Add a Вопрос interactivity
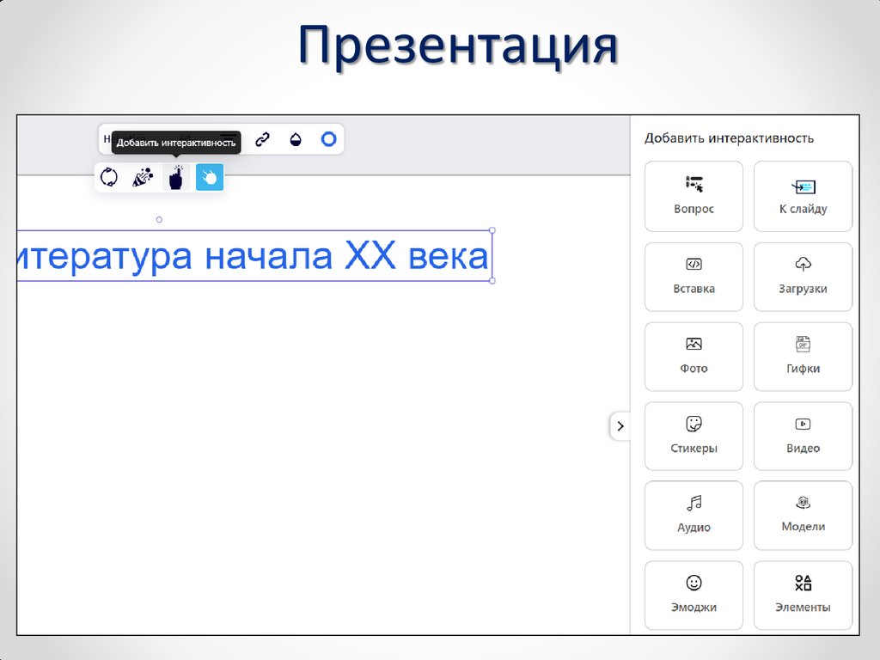The image size is (880, 660). [x=694, y=196]
